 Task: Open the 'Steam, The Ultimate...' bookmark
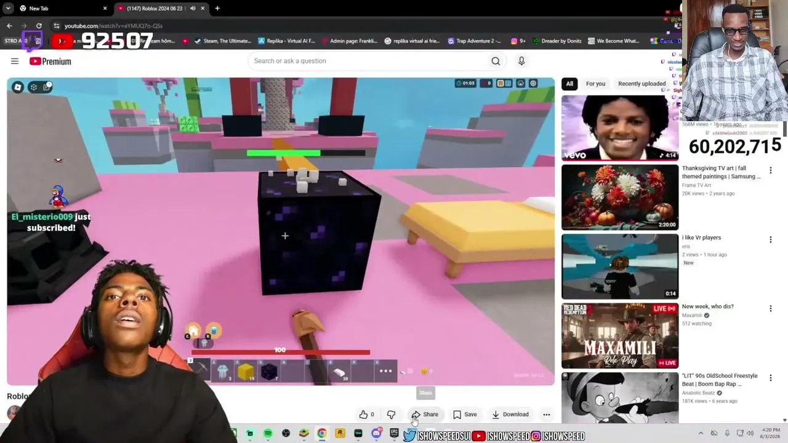[x=223, y=41]
